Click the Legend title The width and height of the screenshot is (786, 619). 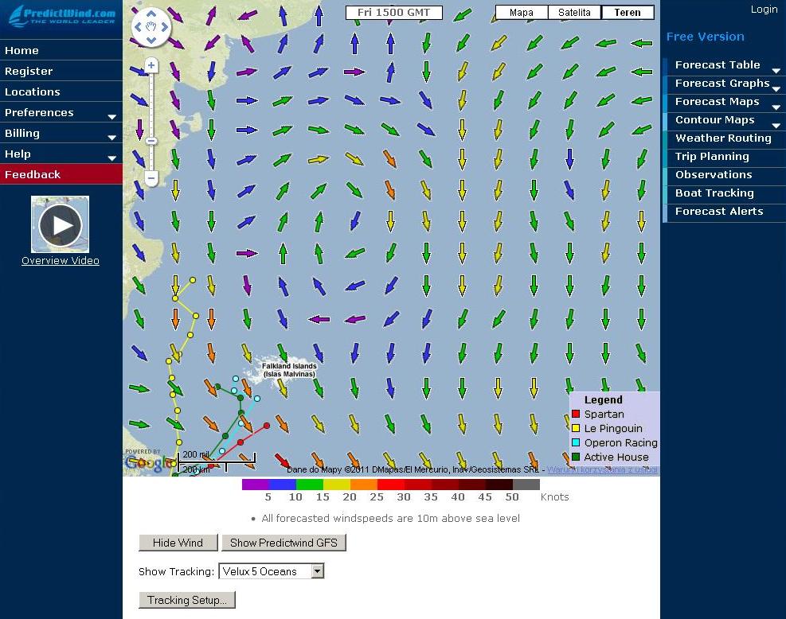pyautogui.click(x=603, y=399)
